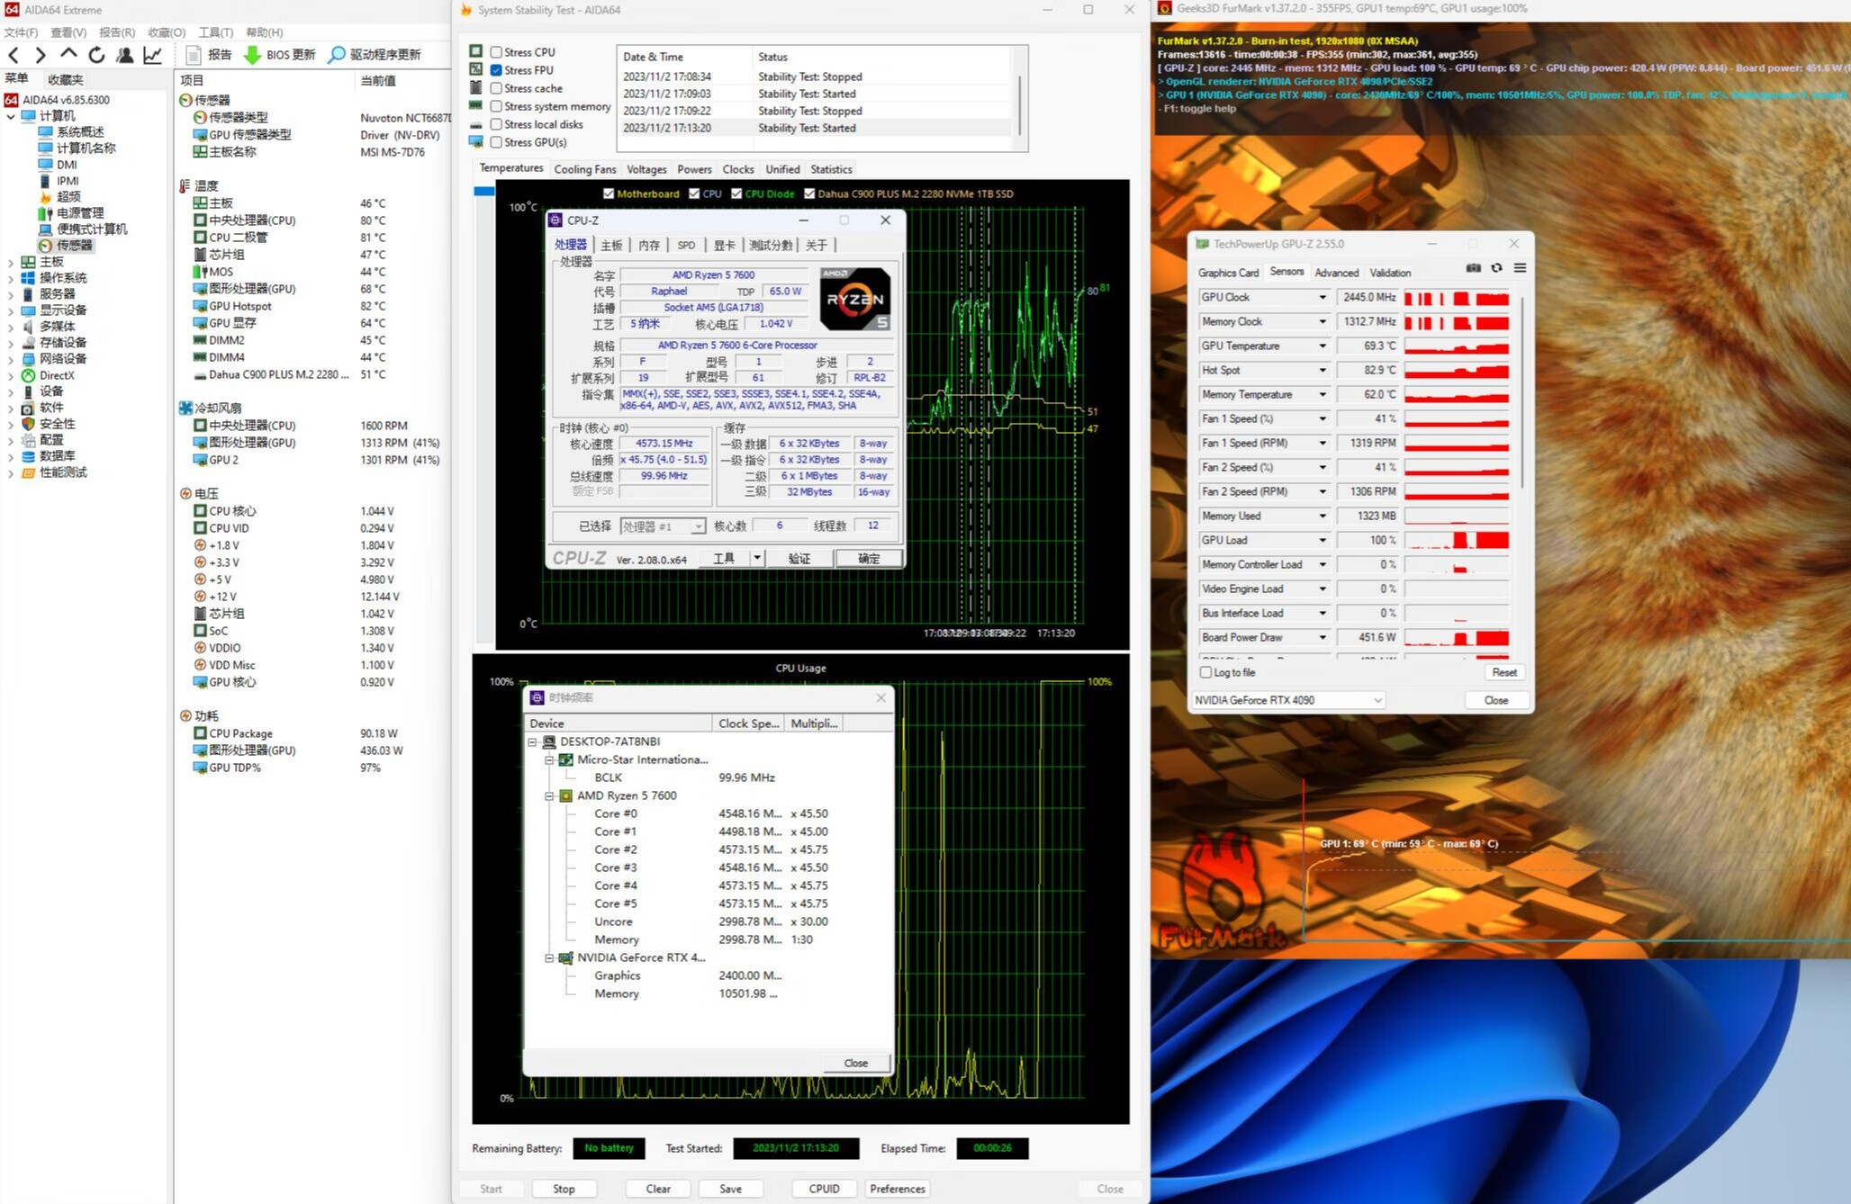
Task: Click the GPU Load red sensor graph
Action: 1457,540
